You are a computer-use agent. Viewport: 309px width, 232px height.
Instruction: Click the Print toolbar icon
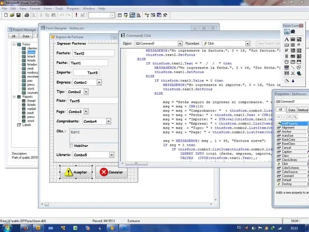tap(27, 15)
